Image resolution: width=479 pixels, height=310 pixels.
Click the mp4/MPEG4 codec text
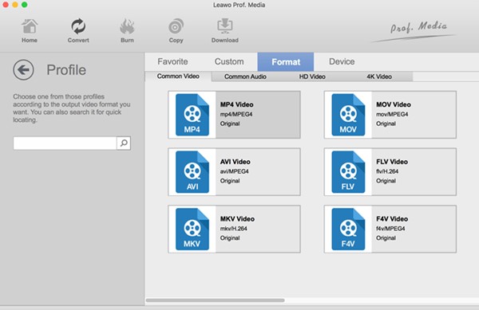(236, 114)
